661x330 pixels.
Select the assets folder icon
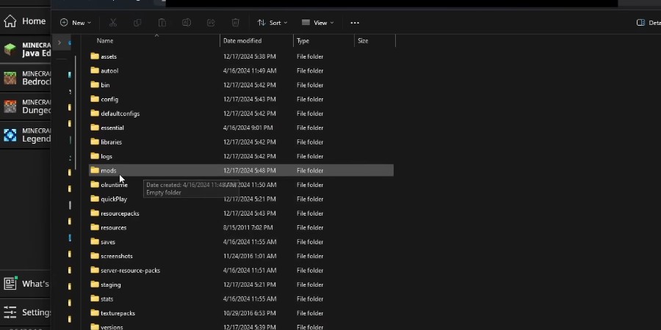coord(95,56)
